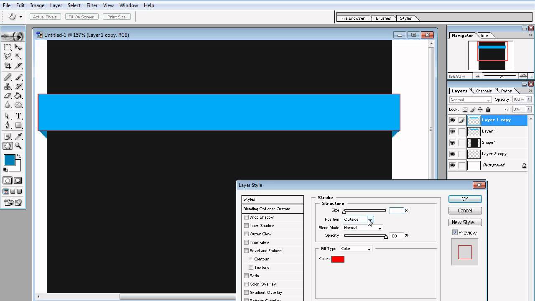Switch to Quick Mask mode

(18, 181)
